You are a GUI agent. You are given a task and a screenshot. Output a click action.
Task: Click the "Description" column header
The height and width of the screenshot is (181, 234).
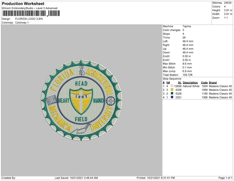190,82
